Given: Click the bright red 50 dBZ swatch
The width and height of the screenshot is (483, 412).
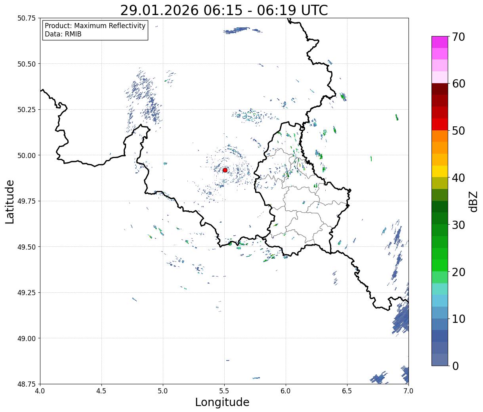Looking at the screenshot, I should pos(440,124).
